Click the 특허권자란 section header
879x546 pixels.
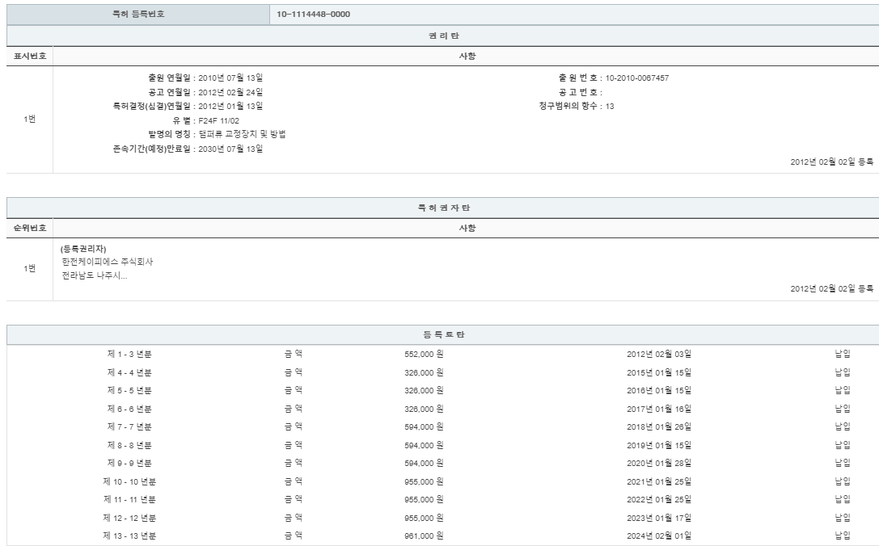[x=443, y=208]
